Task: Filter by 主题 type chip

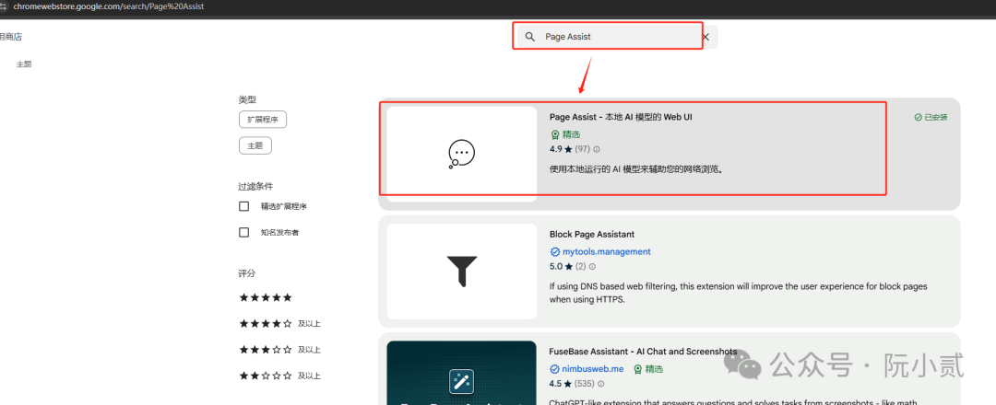Action: pos(255,145)
